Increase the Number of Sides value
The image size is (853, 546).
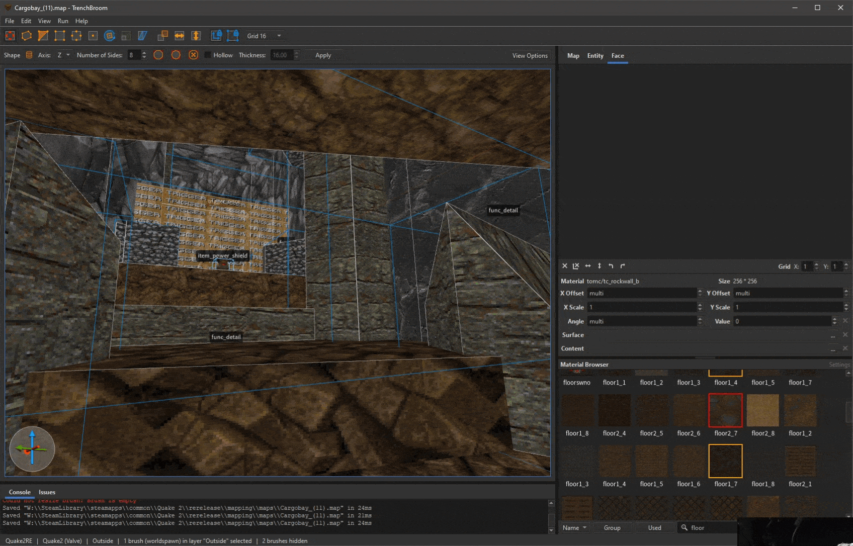pos(144,53)
